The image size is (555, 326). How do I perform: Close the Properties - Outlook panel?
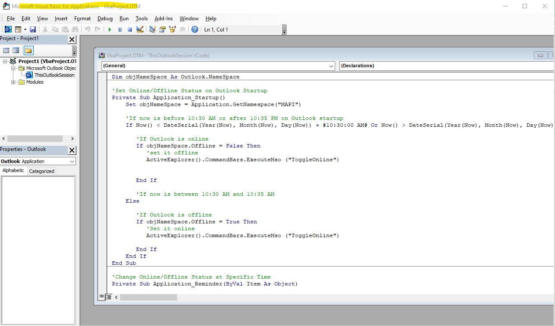coord(72,150)
